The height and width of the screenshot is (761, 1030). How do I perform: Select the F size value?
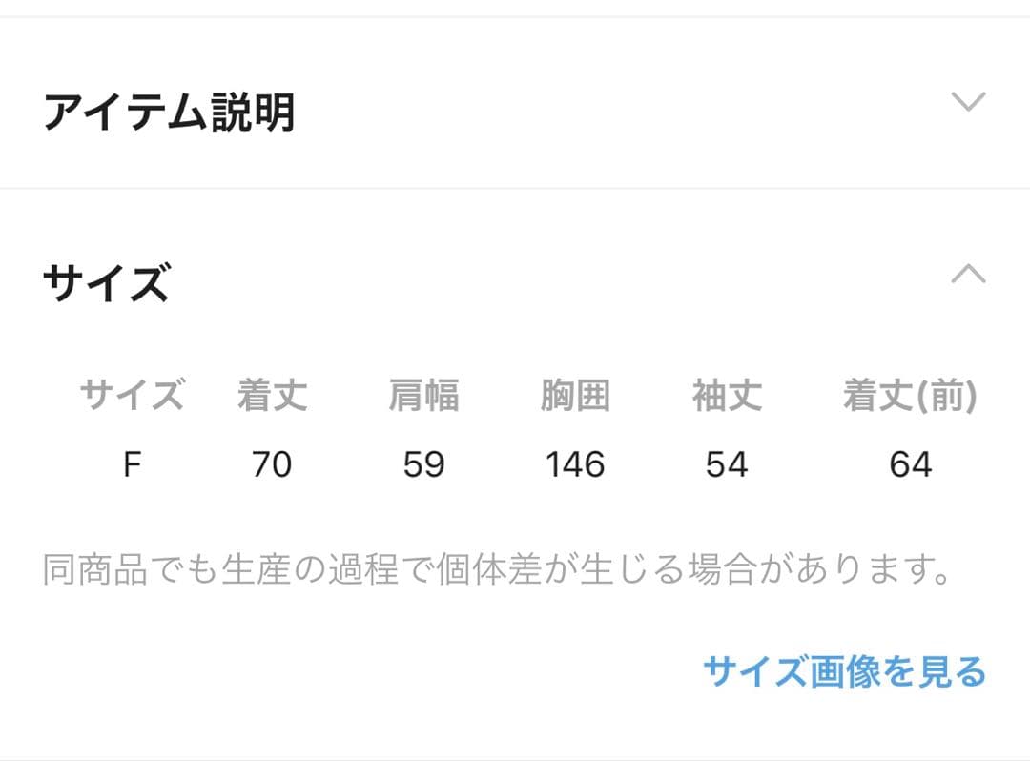(132, 464)
